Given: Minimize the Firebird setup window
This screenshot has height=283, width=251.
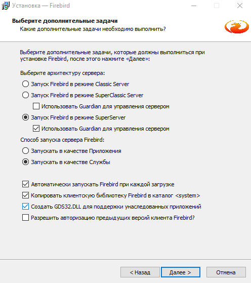Looking at the screenshot, I should tap(194, 6).
